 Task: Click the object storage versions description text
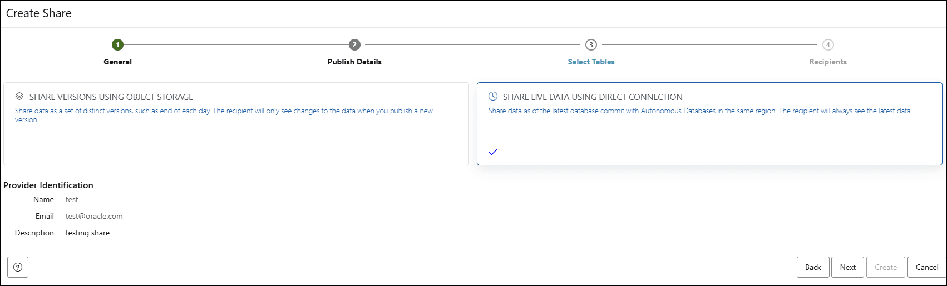click(x=224, y=115)
